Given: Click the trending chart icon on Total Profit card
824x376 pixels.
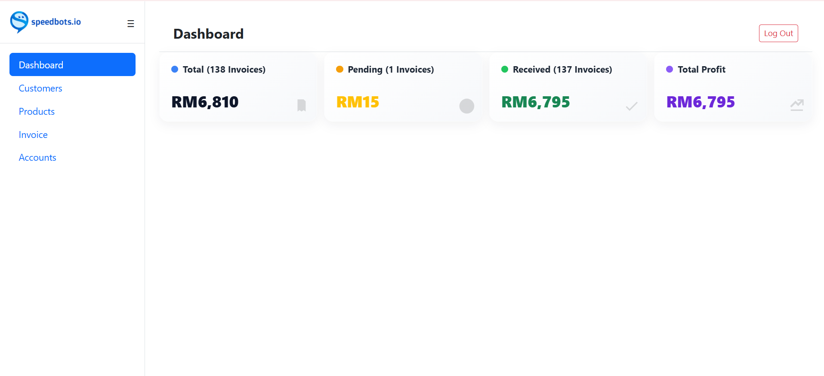Looking at the screenshot, I should (796, 105).
